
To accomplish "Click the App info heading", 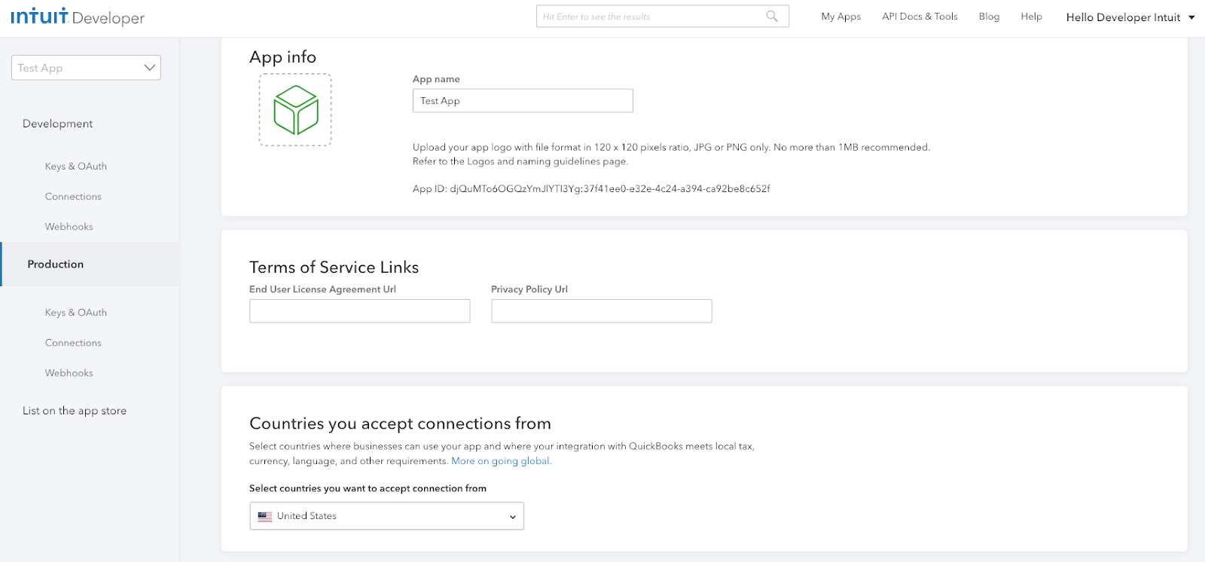I will click(283, 57).
